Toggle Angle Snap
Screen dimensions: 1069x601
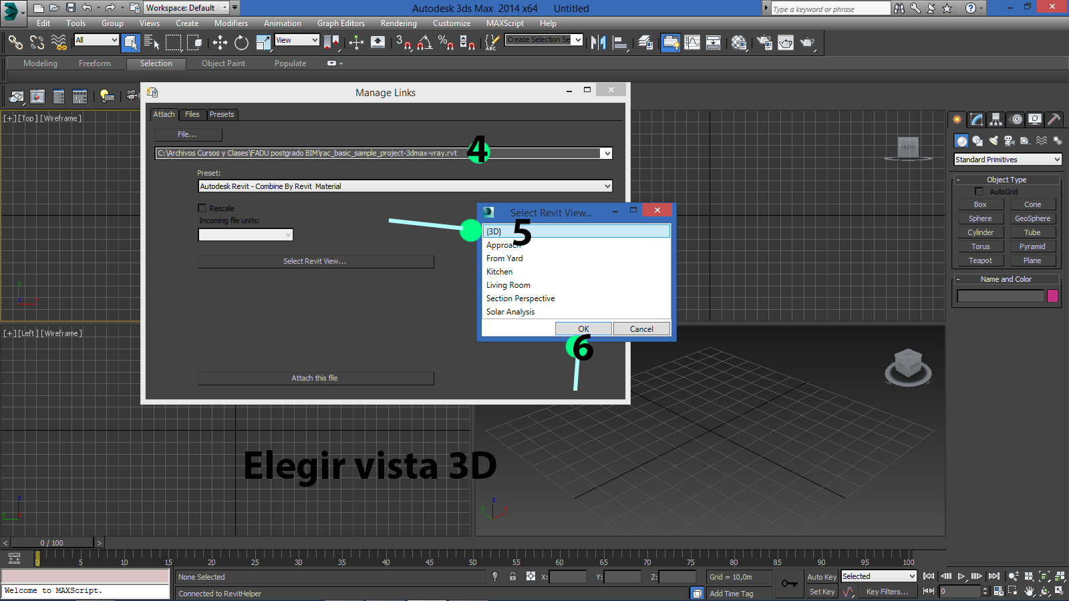coord(424,43)
